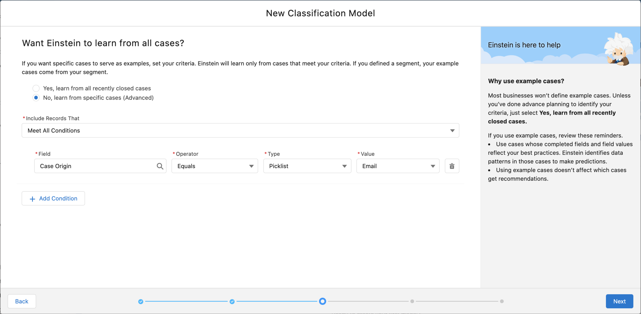Click the trash icon to delete condition
The image size is (641, 314).
[452, 166]
